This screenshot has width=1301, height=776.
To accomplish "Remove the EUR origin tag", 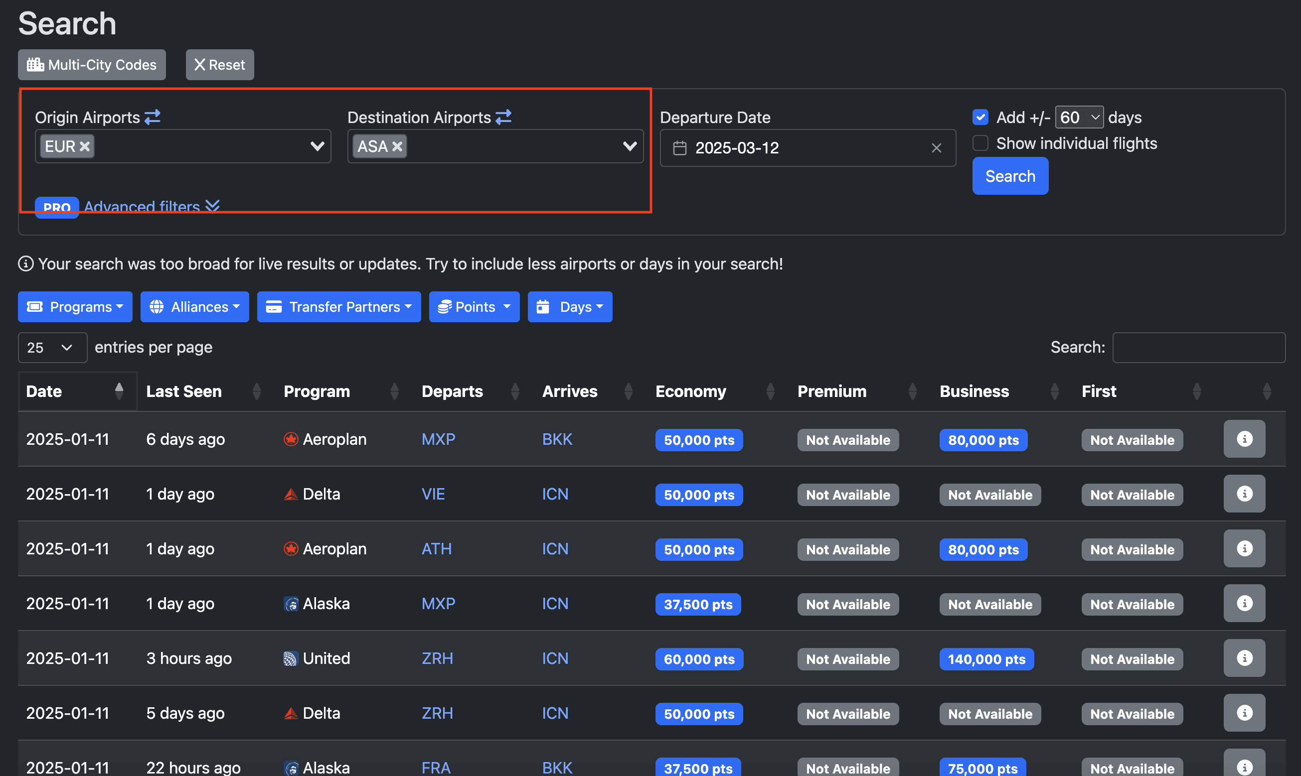I will point(85,146).
